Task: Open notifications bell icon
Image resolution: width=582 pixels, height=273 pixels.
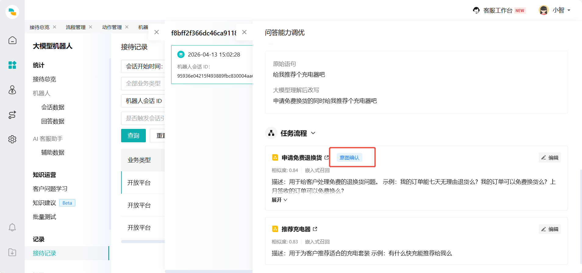Action: click(x=12, y=227)
